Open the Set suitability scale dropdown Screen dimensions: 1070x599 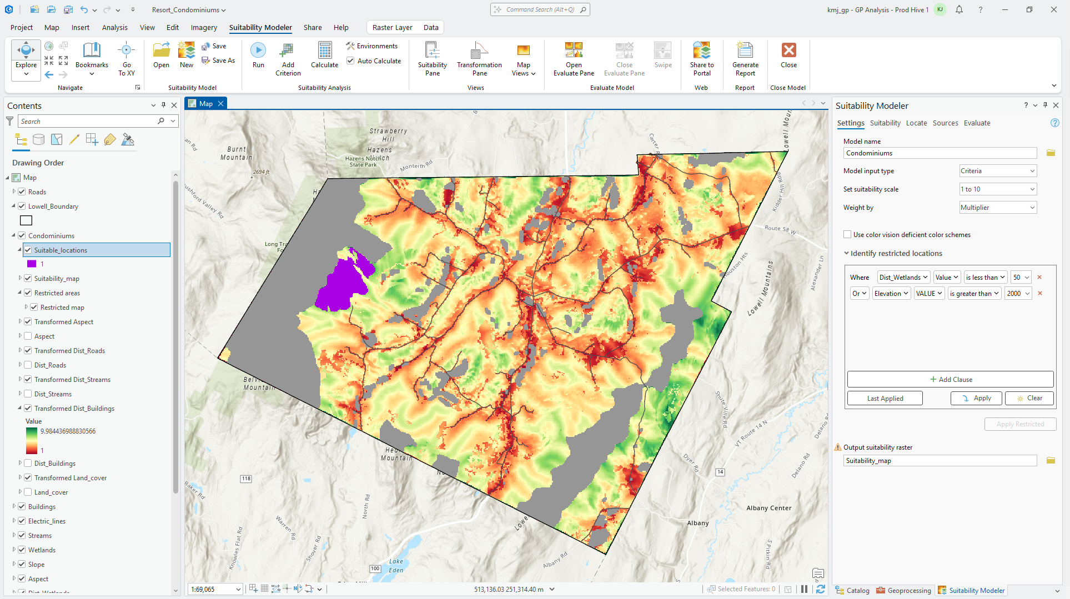point(998,189)
